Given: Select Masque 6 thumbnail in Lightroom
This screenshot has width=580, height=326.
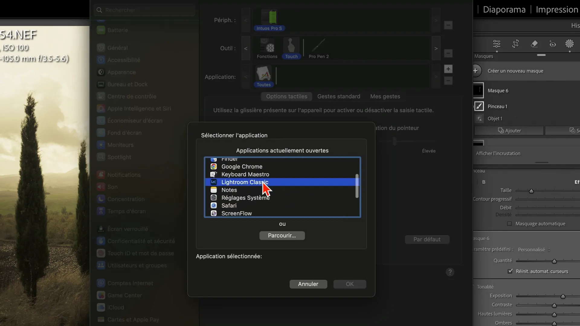Looking at the screenshot, I should [478, 90].
